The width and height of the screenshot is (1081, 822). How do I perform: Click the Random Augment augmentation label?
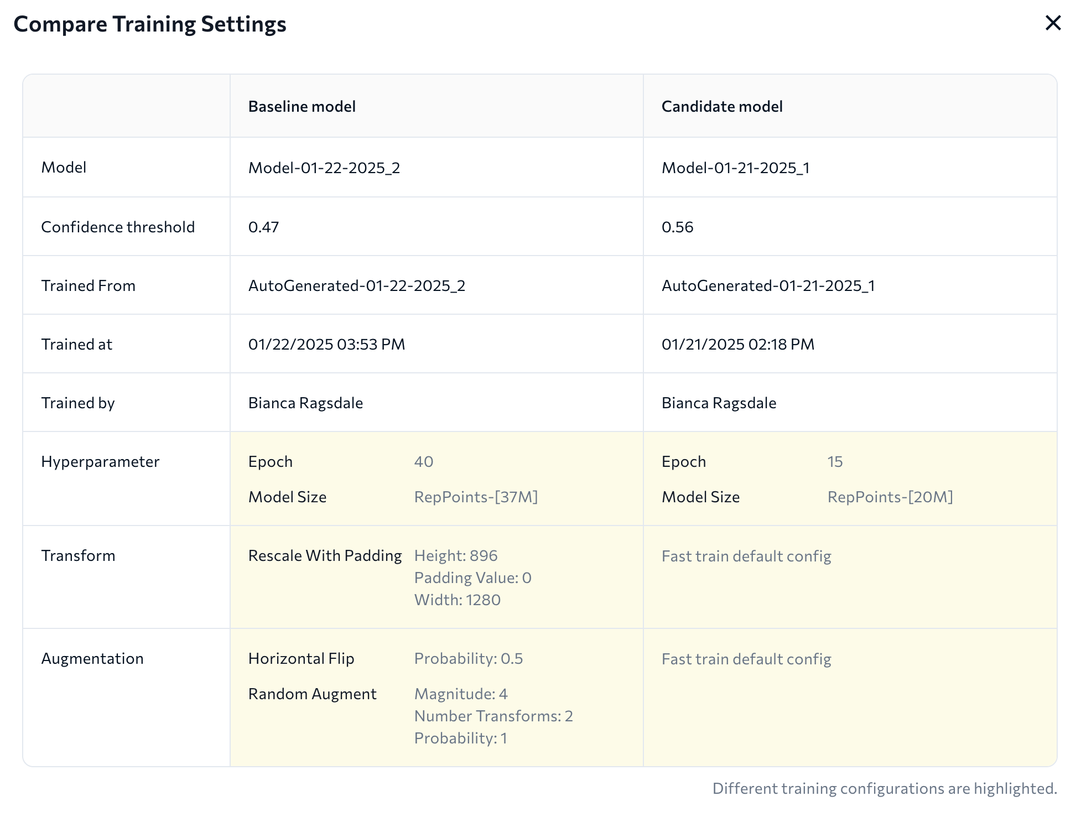click(312, 694)
